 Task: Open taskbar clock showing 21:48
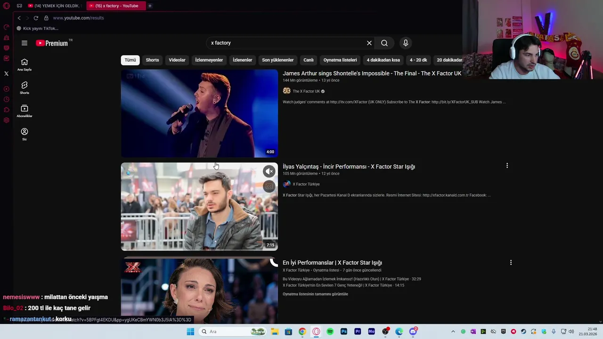588,331
